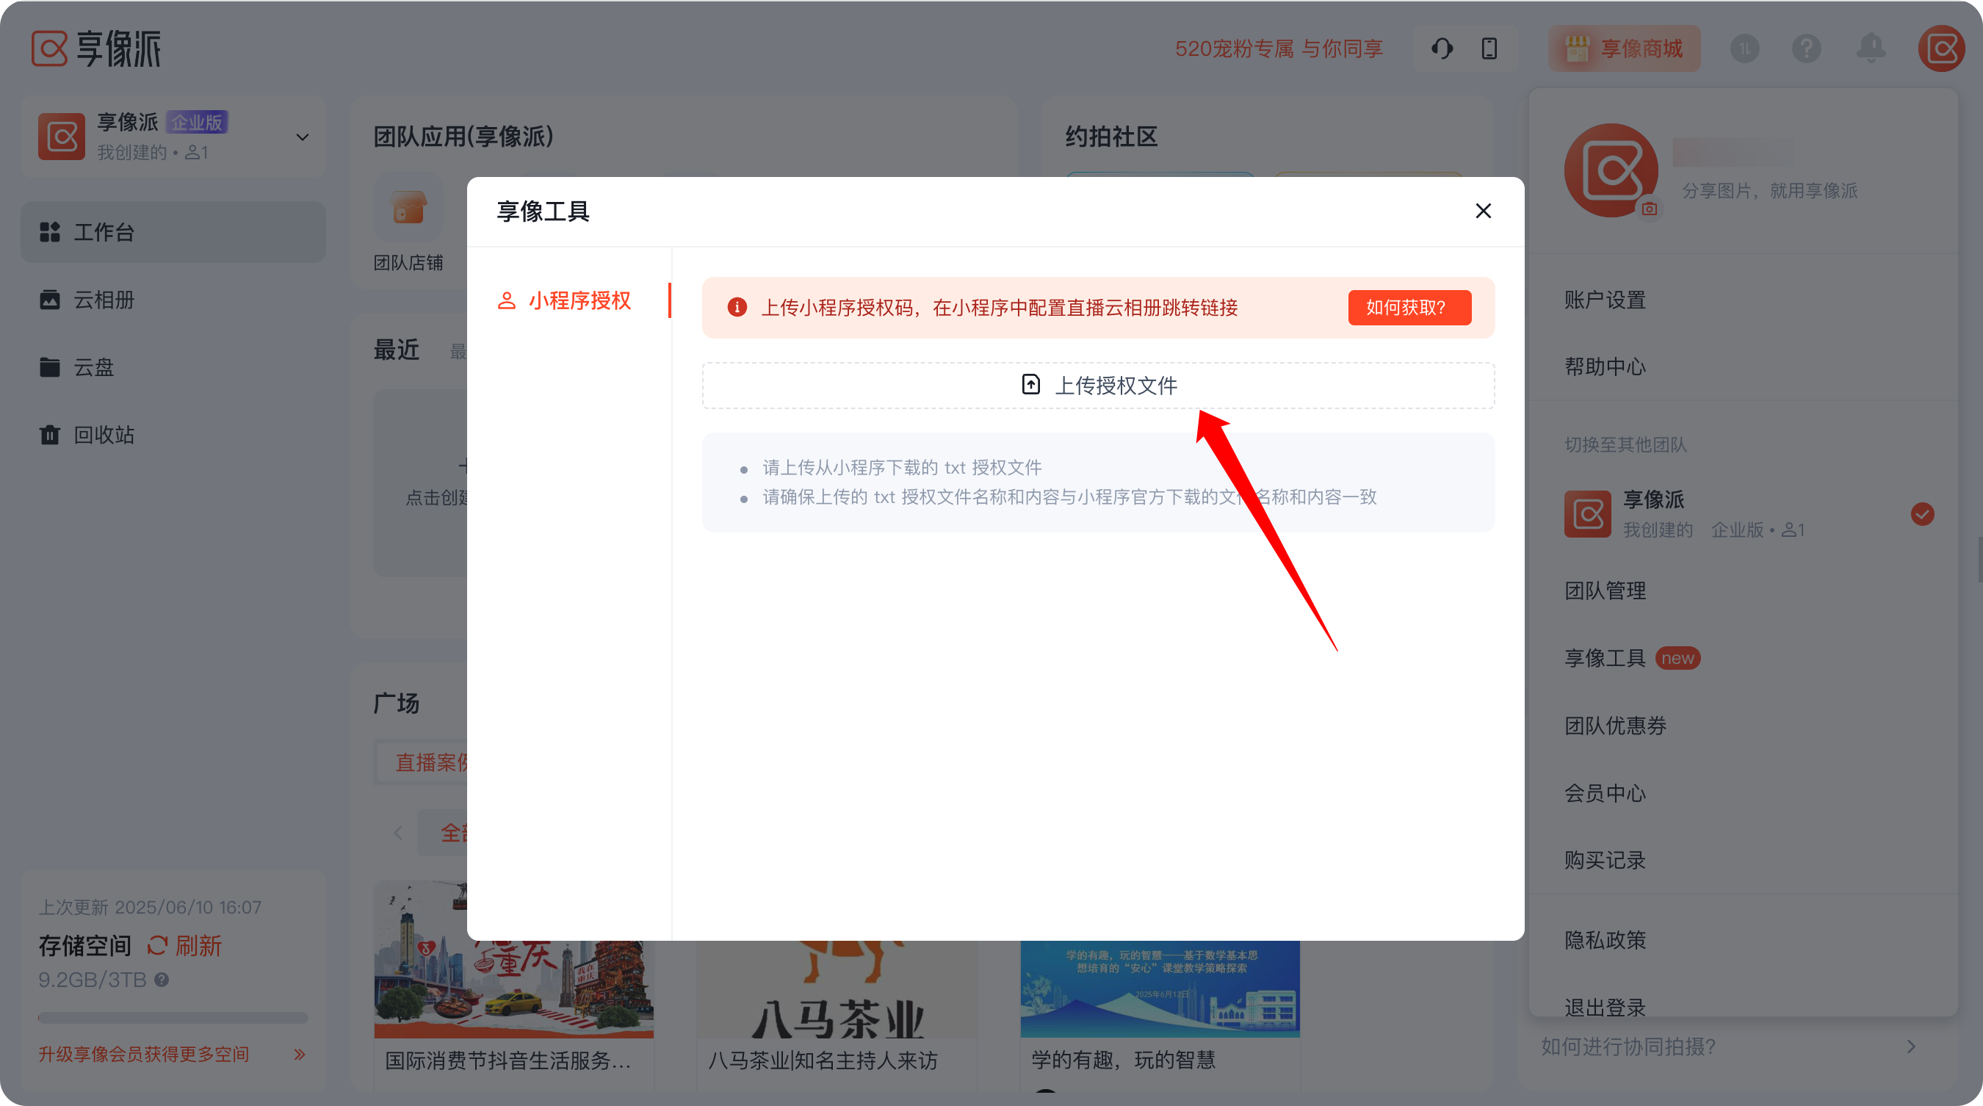Screen dimensions: 1983x1106
Task: Click the 刷新 storage refresh link
Action: click(x=185, y=945)
